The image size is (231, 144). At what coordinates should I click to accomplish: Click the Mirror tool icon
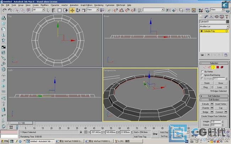[168, 10]
